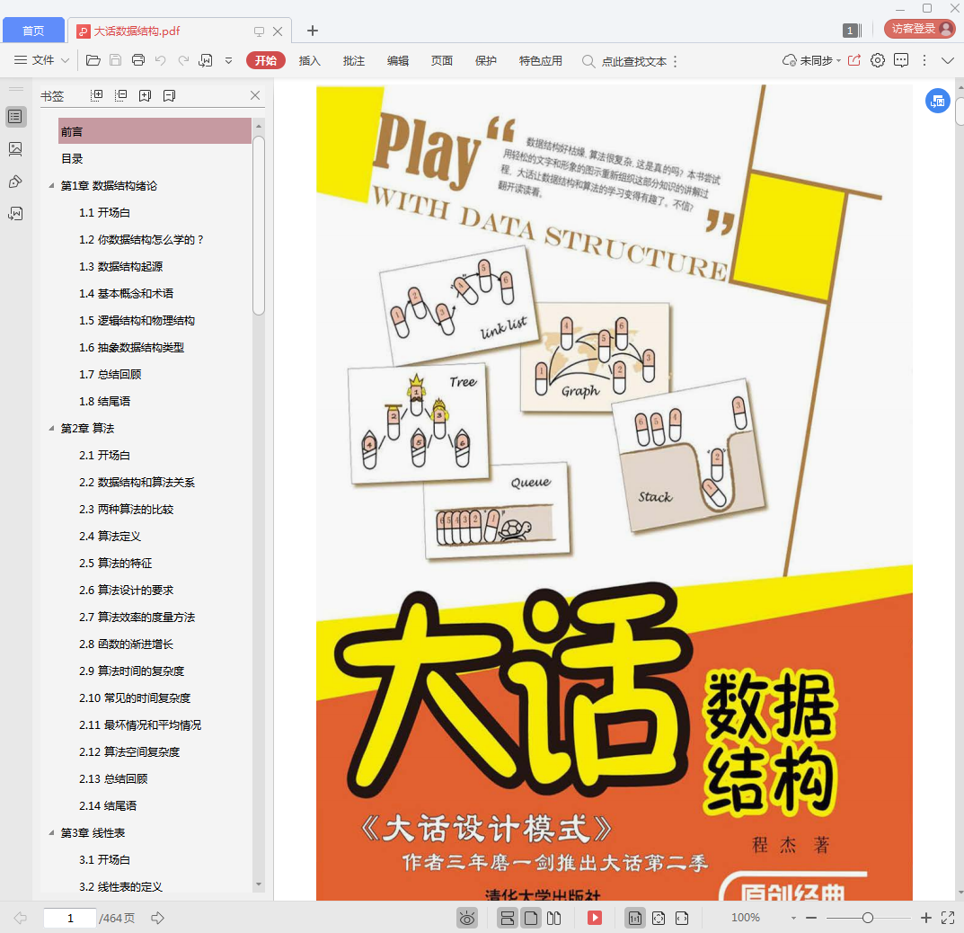Click the expand all bookmarks icon
Screen dimensions: 964x933
coord(96,95)
